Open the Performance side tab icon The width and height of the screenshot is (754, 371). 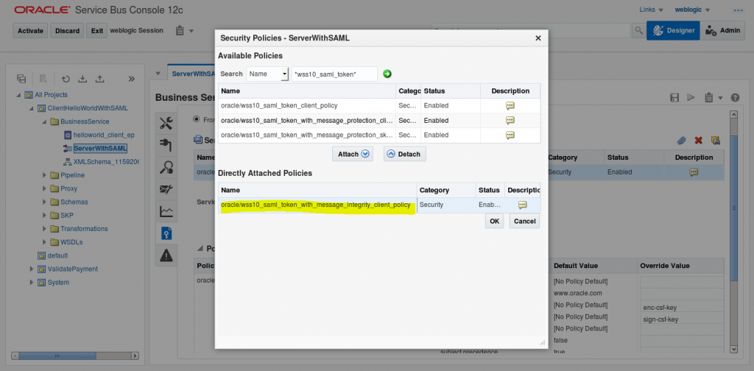(166, 167)
